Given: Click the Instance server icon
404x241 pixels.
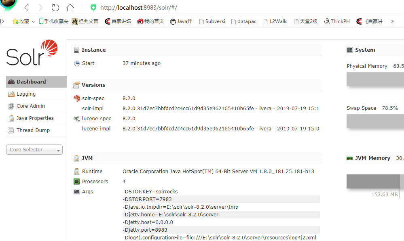Looking at the screenshot, I should pos(76,50).
